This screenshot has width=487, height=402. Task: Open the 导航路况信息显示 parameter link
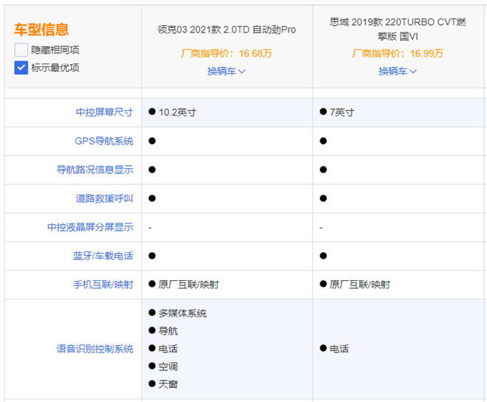(x=95, y=170)
